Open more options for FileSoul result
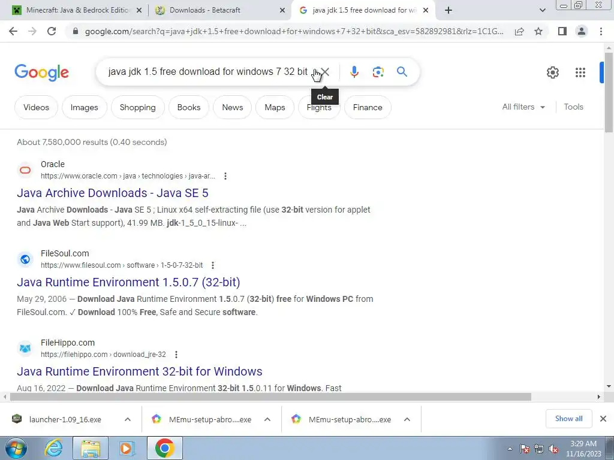The height and width of the screenshot is (460, 614). (x=213, y=265)
